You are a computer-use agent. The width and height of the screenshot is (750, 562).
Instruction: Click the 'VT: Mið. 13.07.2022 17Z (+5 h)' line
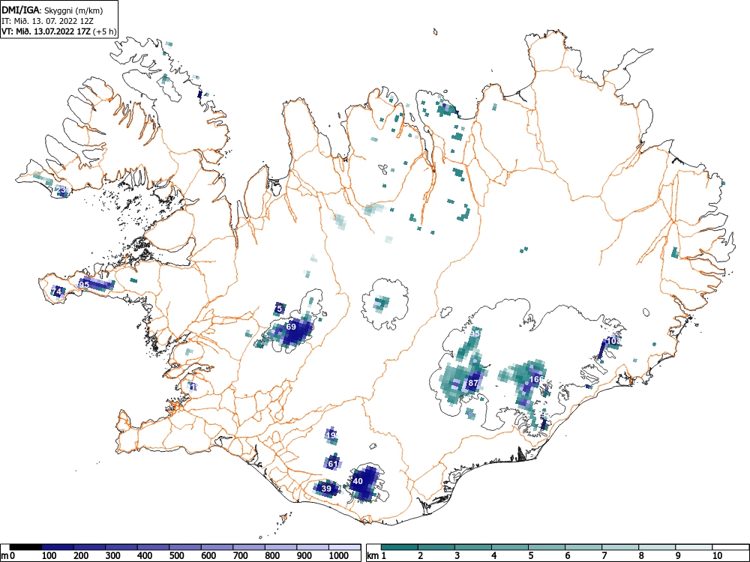tap(59, 31)
